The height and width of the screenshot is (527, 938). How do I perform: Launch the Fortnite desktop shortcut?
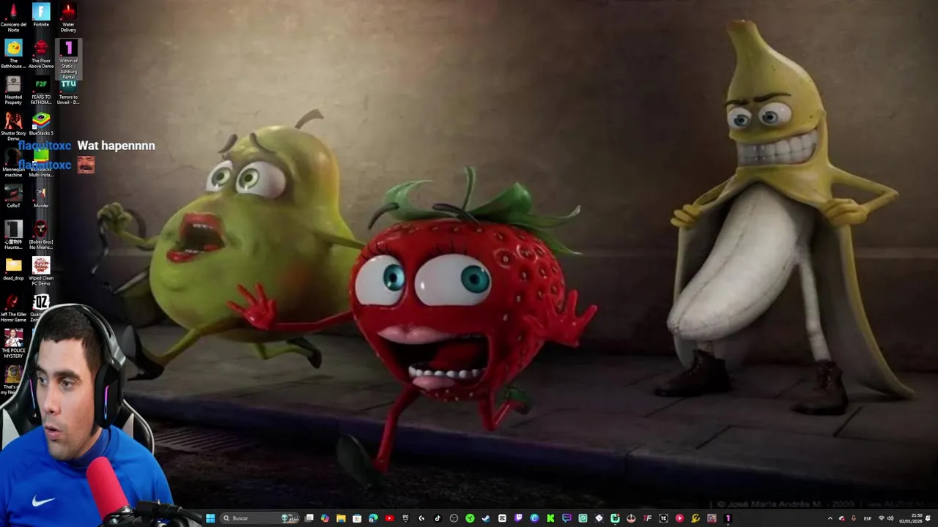(41, 16)
